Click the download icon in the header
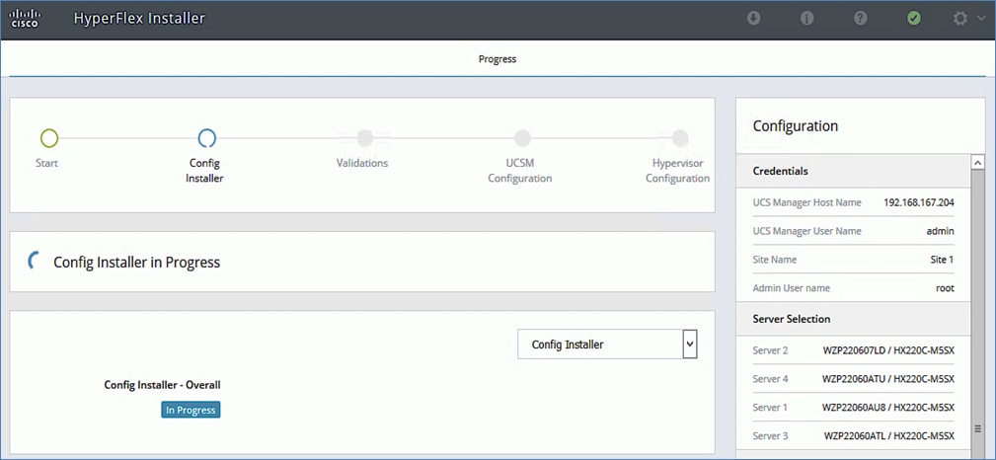 point(753,19)
